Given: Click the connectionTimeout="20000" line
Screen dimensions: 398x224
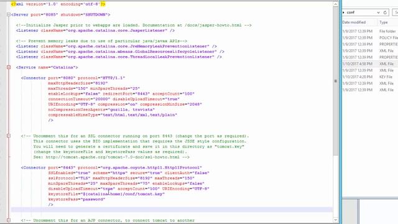Looking at the screenshot, I should [114, 99].
